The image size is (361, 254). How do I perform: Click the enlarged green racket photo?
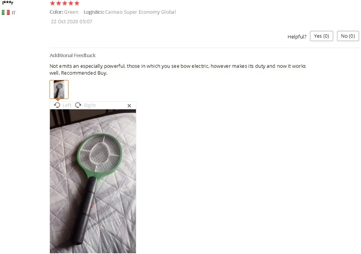93,181
